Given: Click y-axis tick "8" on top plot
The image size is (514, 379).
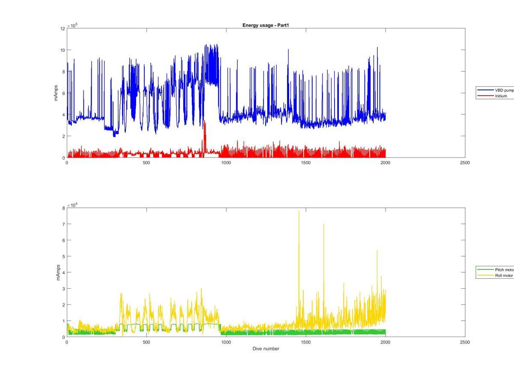Looking at the screenshot, I should tap(64, 72).
